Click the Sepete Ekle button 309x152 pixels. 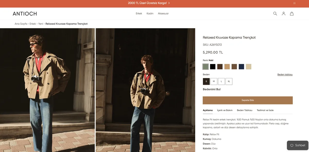[x=248, y=100]
